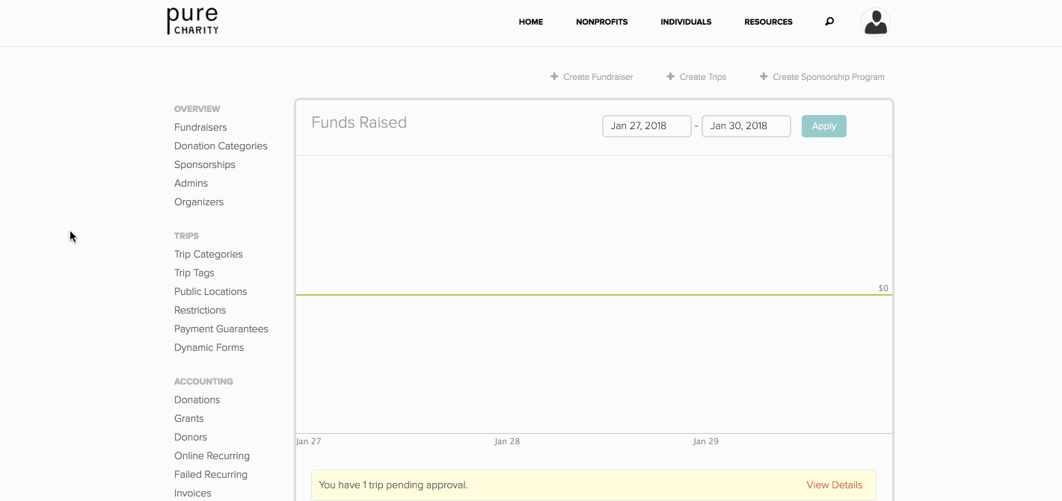
Task: Click the plus icon beside Create Trips
Action: point(670,76)
